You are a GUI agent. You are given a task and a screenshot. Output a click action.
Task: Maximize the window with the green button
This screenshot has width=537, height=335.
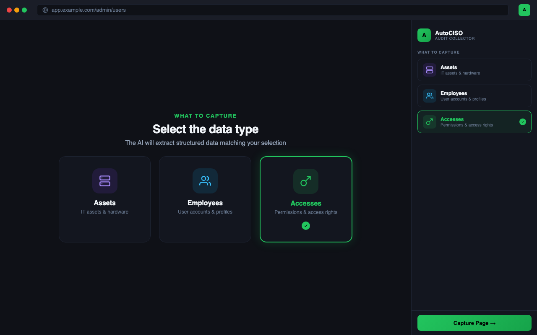click(24, 10)
